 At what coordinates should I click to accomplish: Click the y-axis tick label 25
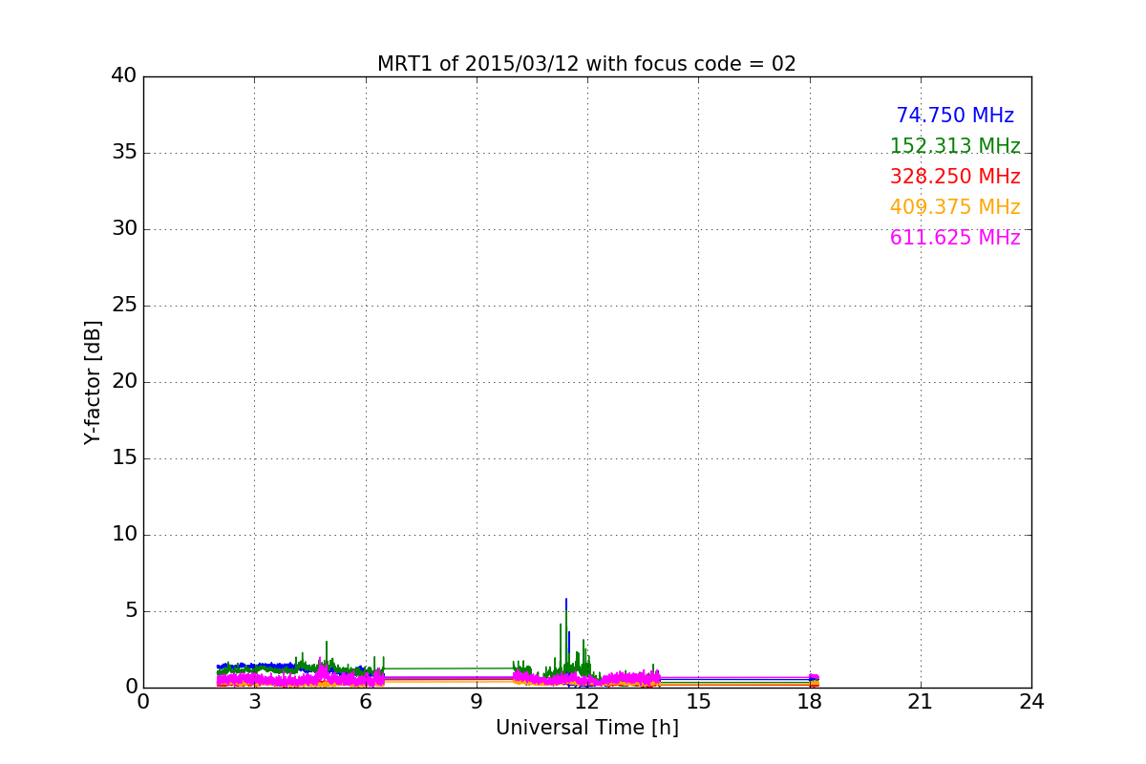tap(124, 306)
